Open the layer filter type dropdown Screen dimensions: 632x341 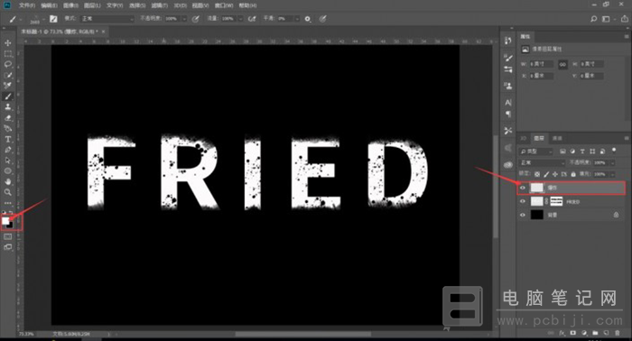(x=535, y=152)
